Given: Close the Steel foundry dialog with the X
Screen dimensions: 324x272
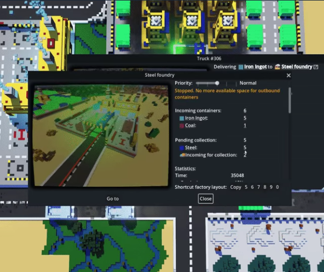Looking at the screenshot, I should point(288,76).
